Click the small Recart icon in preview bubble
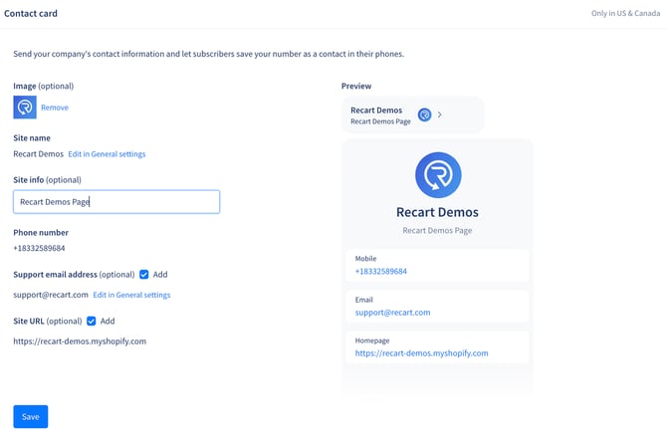The width and height of the screenshot is (667, 440). pos(425,114)
